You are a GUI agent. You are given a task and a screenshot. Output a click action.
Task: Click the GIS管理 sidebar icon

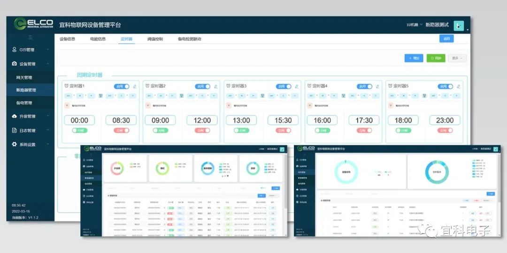pyautogui.click(x=14, y=50)
